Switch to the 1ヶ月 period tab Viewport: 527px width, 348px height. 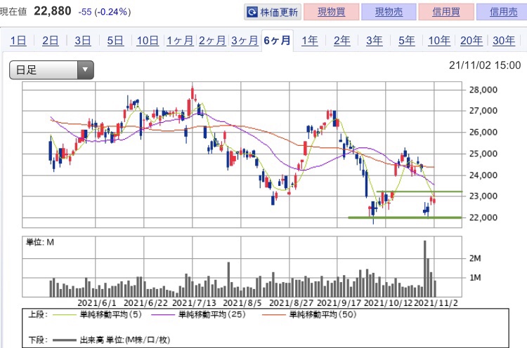pyautogui.click(x=180, y=41)
